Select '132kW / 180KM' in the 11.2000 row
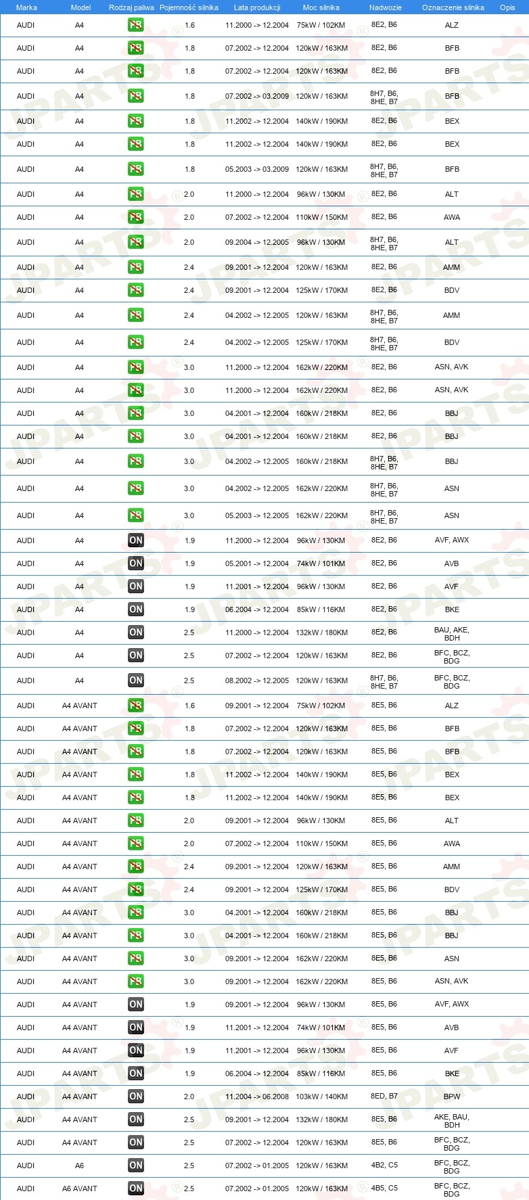 coord(322,632)
